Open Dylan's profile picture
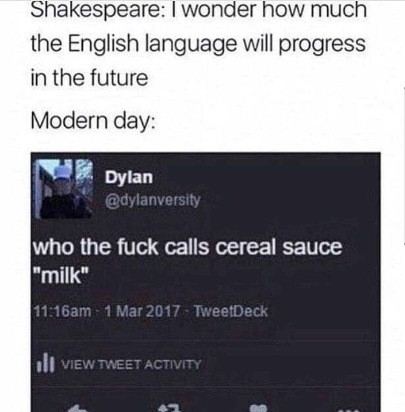 (64, 189)
